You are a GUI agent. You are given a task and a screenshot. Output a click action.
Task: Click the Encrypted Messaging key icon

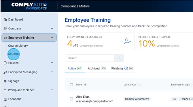5,72
